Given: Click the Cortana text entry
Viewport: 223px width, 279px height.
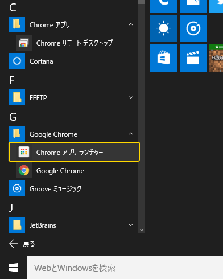Looking at the screenshot, I should pyautogui.click(x=42, y=61).
